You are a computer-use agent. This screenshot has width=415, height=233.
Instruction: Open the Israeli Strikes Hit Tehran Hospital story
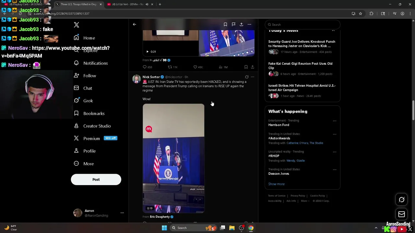(x=302, y=91)
